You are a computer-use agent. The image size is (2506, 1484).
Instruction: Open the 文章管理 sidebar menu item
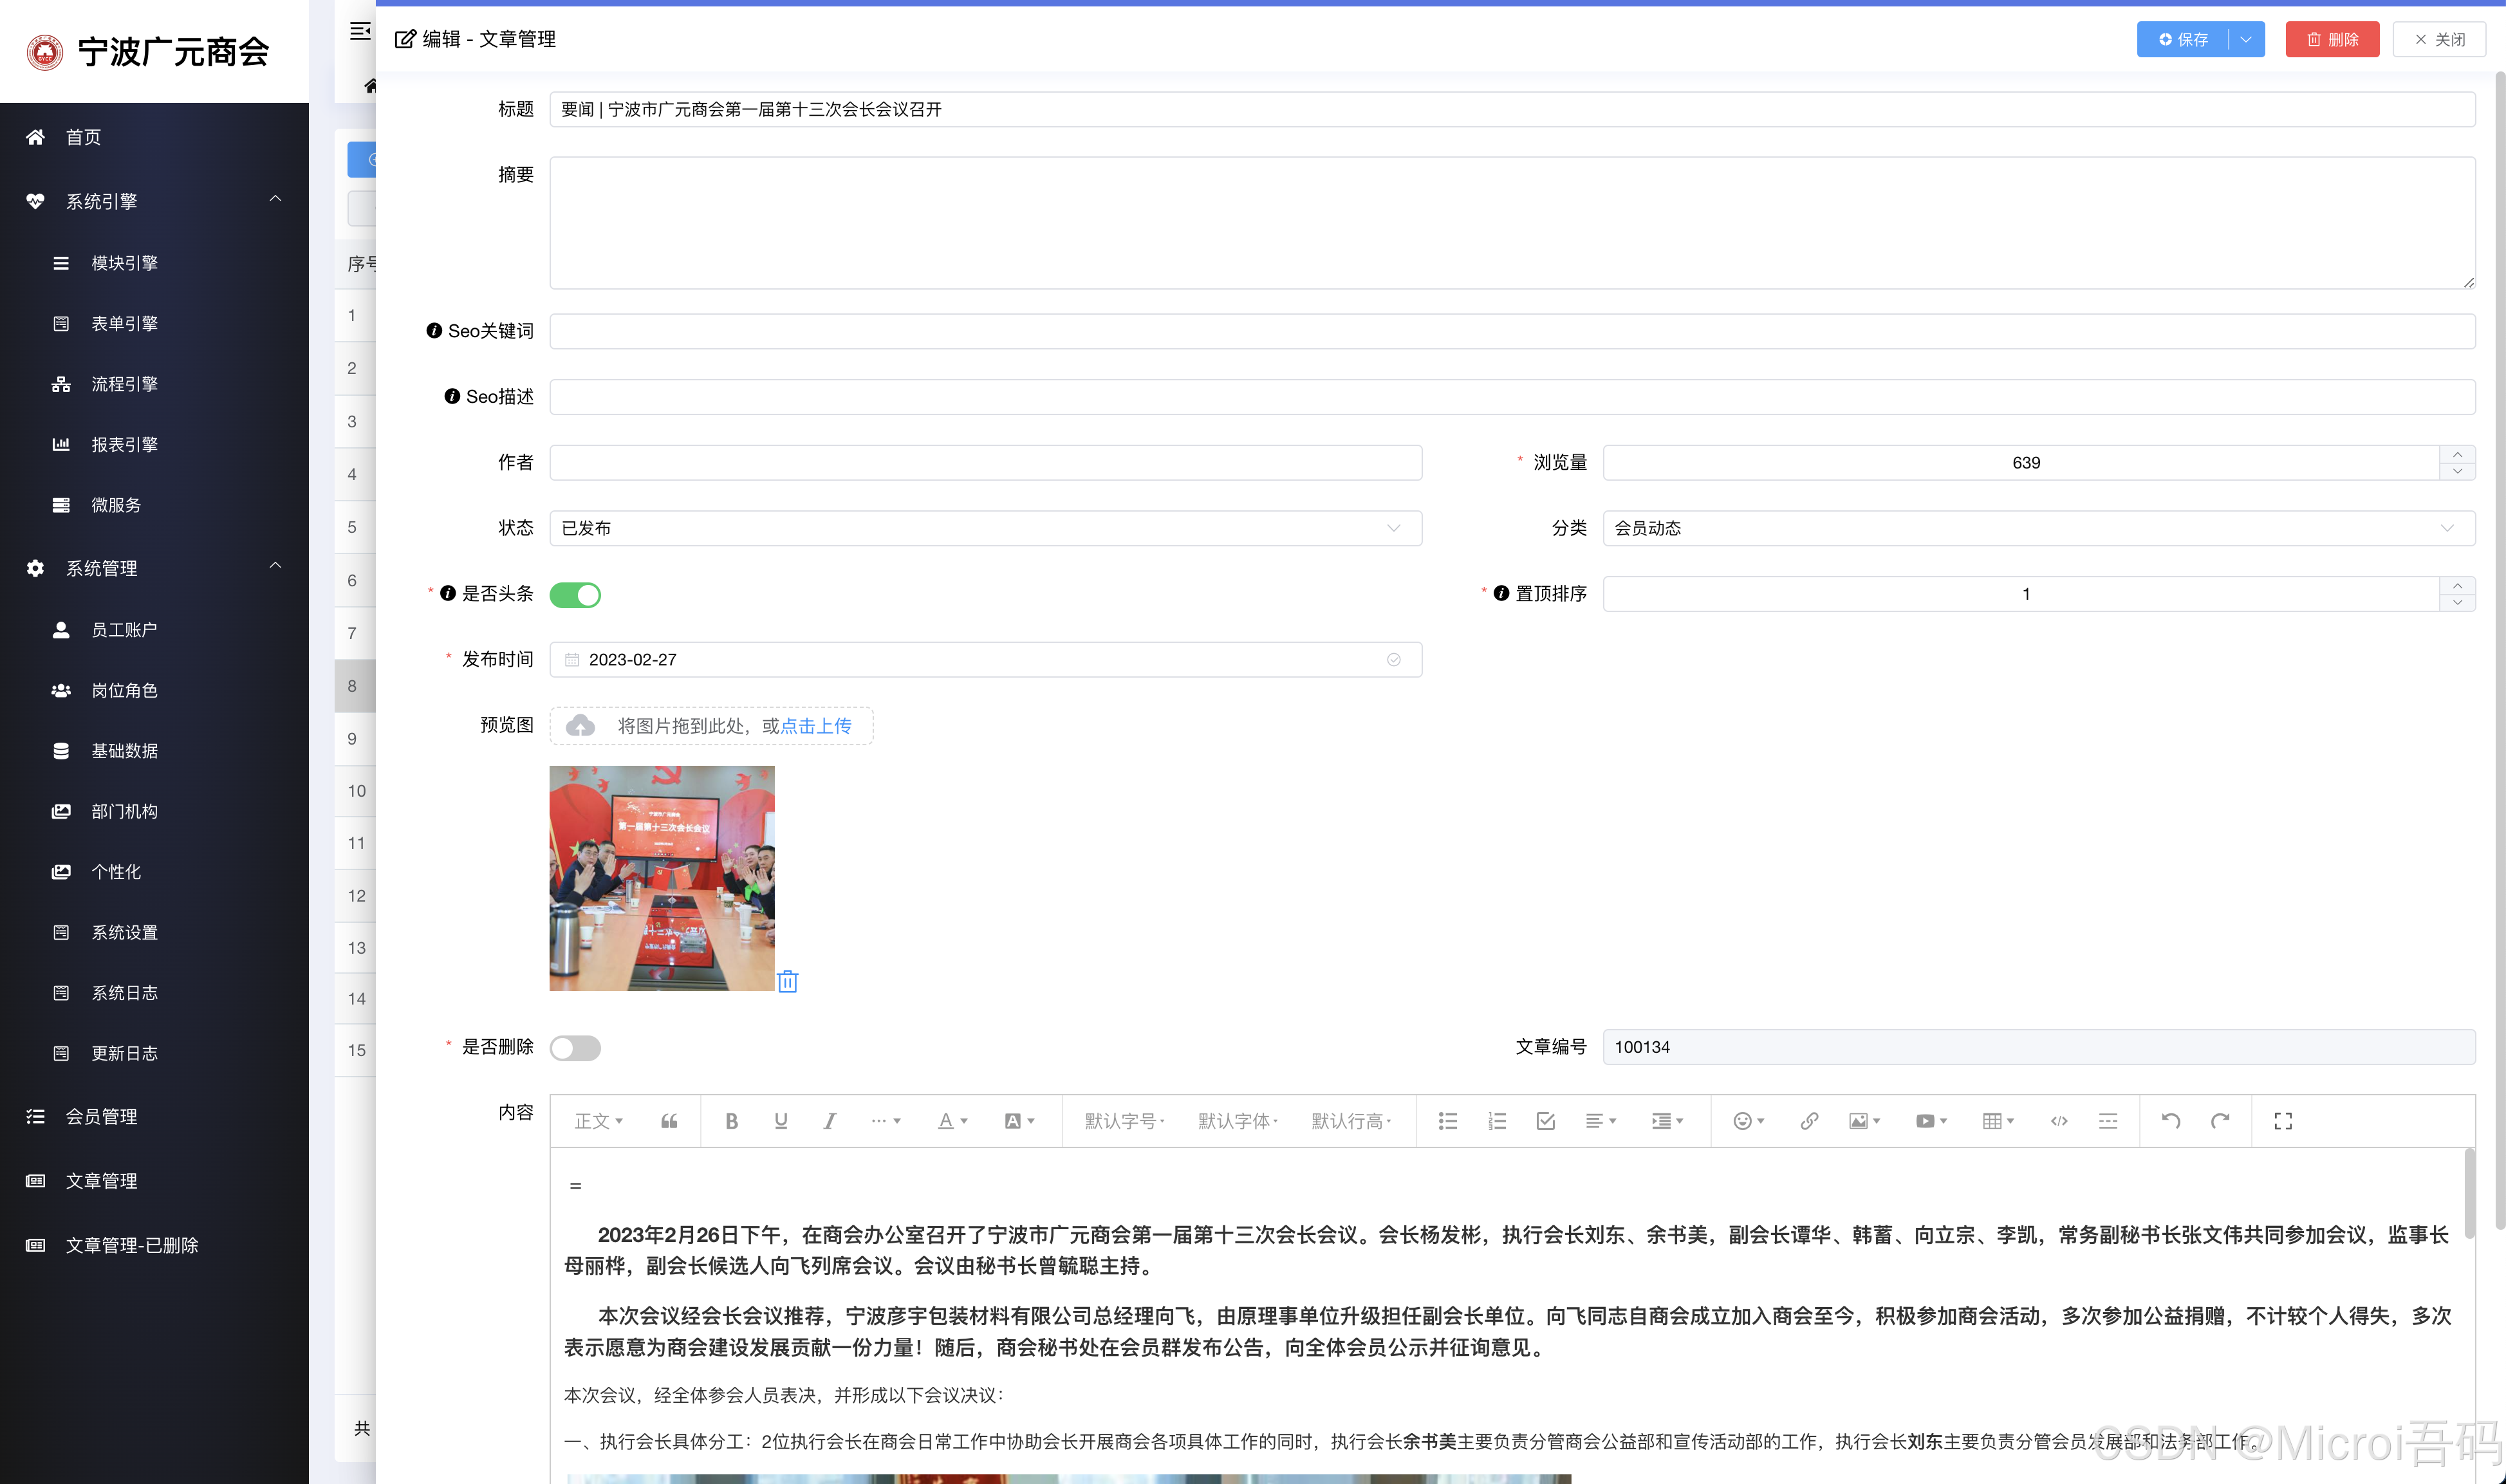click(103, 1180)
